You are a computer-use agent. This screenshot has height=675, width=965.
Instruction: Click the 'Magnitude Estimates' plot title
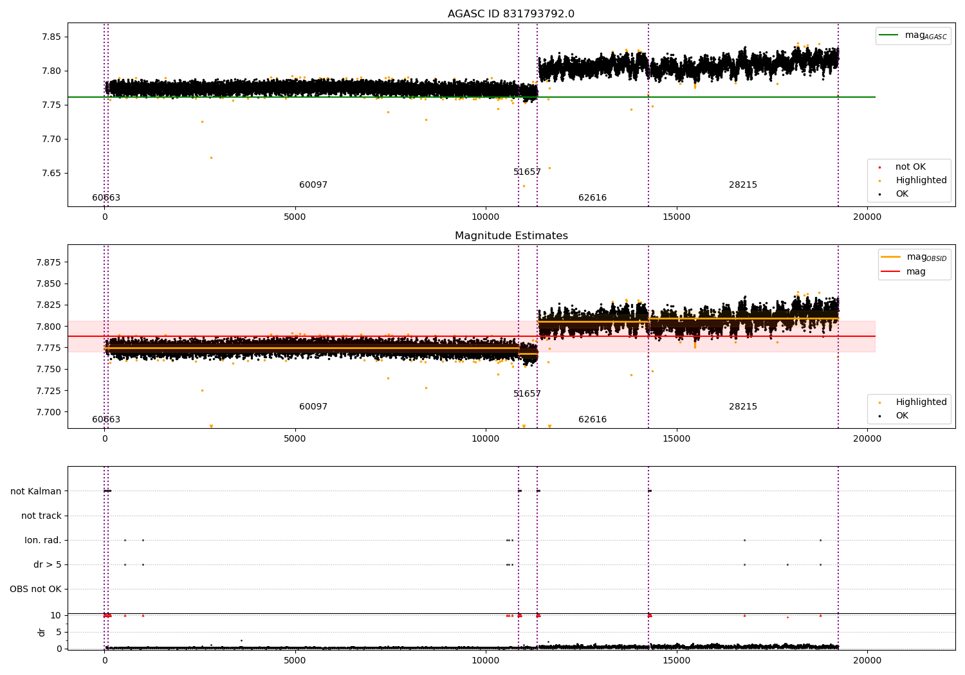(x=511, y=236)
